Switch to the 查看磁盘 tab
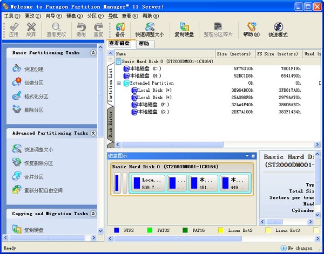324x254 pixels. (120, 44)
